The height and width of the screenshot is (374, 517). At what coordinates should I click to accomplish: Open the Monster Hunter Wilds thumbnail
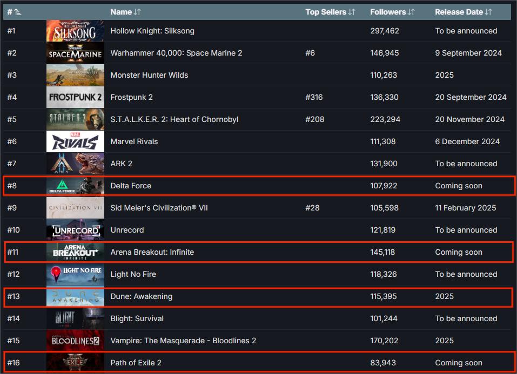pos(75,75)
